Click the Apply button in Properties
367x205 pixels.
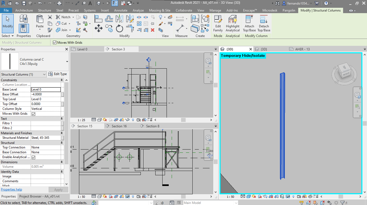click(58, 189)
